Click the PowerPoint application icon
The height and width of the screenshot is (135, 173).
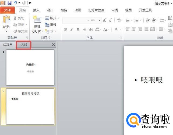click(x=2, y=3)
